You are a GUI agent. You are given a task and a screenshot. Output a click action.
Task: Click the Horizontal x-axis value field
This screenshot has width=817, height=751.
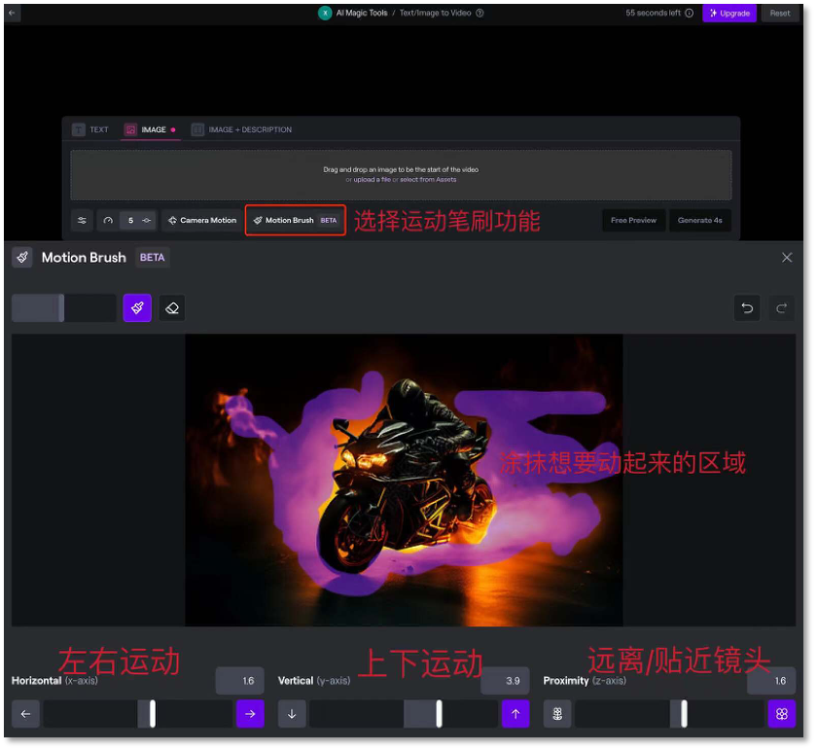[x=239, y=681]
